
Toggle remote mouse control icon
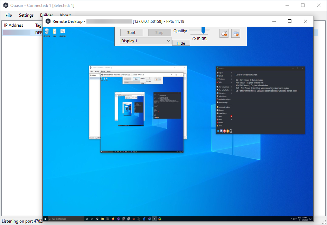[224, 33]
